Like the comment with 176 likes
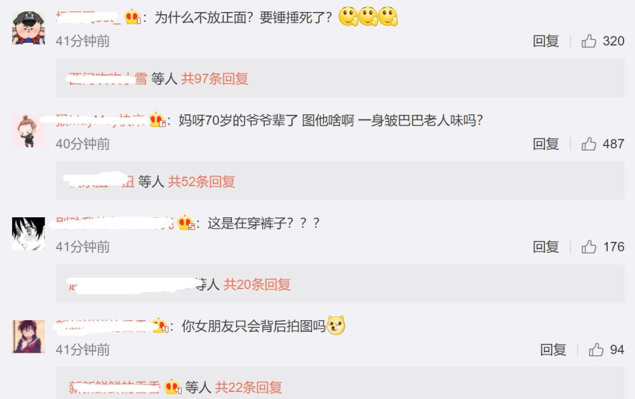The height and width of the screenshot is (399, 635). (x=589, y=247)
